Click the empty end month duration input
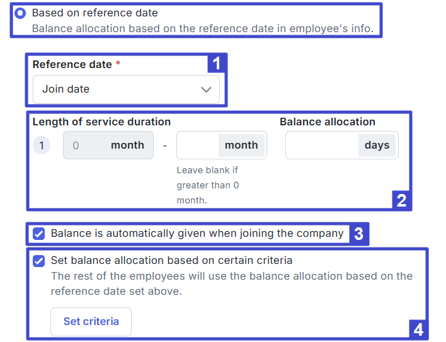 pos(198,145)
